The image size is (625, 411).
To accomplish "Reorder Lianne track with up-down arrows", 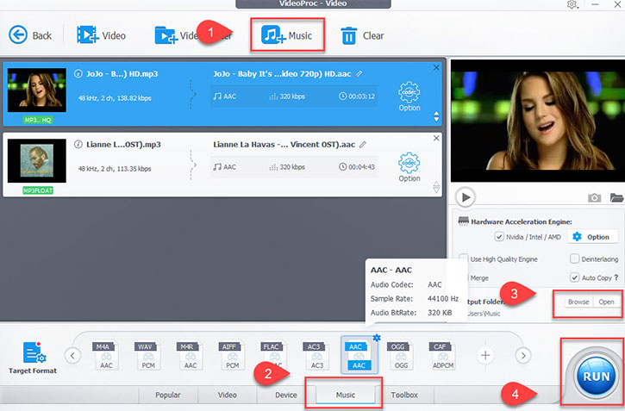I will click(x=436, y=187).
